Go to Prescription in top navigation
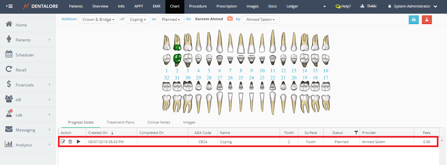Image resolution: width=447 pixels, height=165 pixels. pyautogui.click(x=227, y=6)
